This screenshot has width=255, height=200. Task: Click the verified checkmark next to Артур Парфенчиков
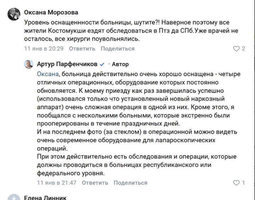point(102,64)
